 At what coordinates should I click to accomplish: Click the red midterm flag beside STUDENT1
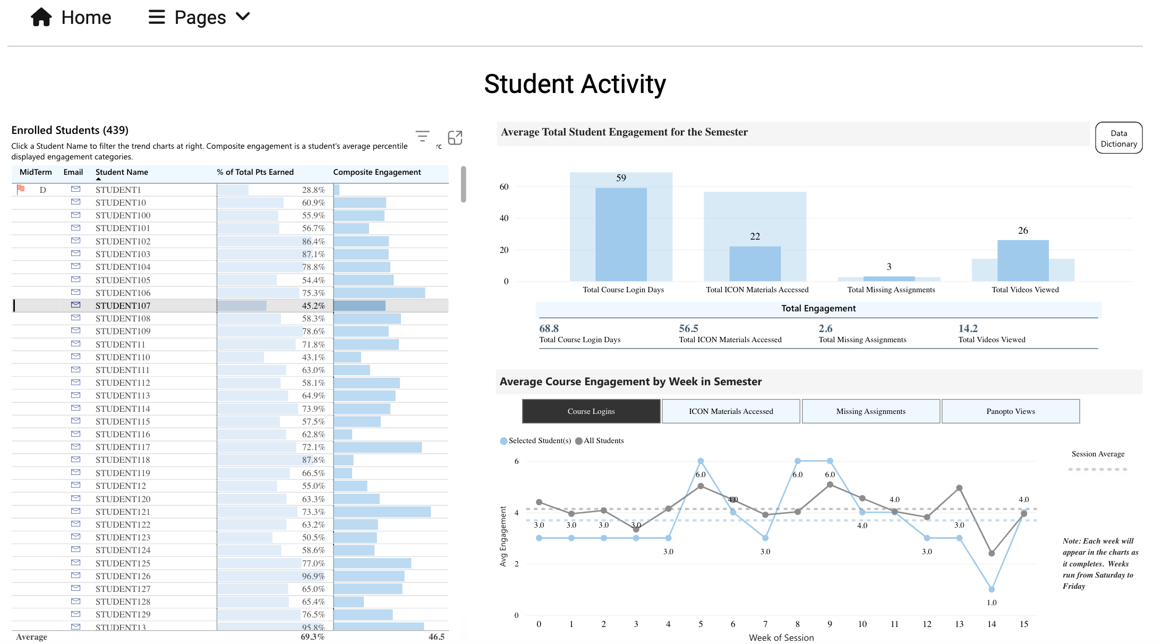[x=21, y=187]
